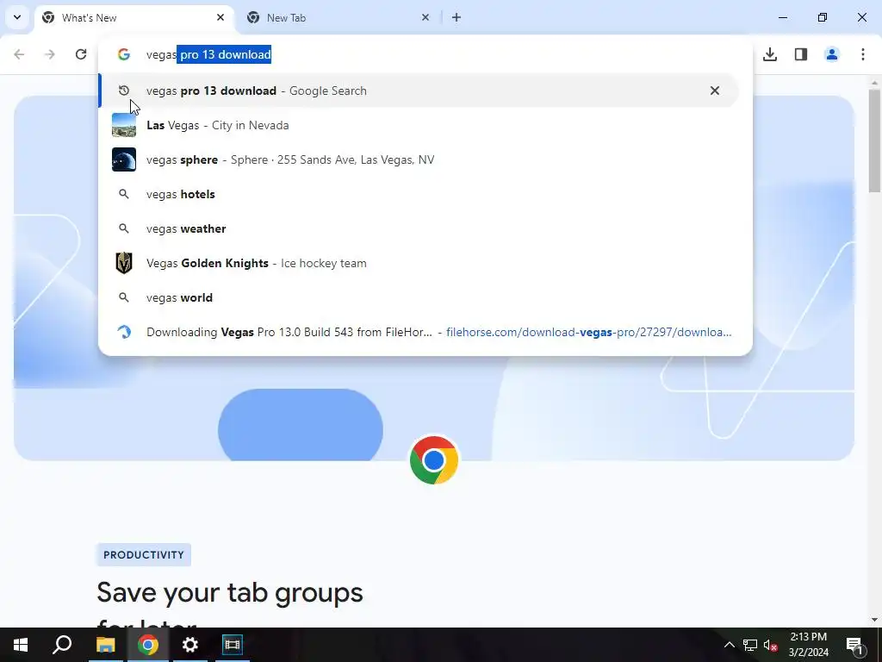Image resolution: width=882 pixels, height=662 pixels.
Task: Click search icon beside vegas hotels
Action: (x=124, y=194)
